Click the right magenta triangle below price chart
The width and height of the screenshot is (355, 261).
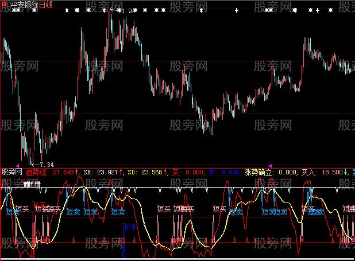271,165
